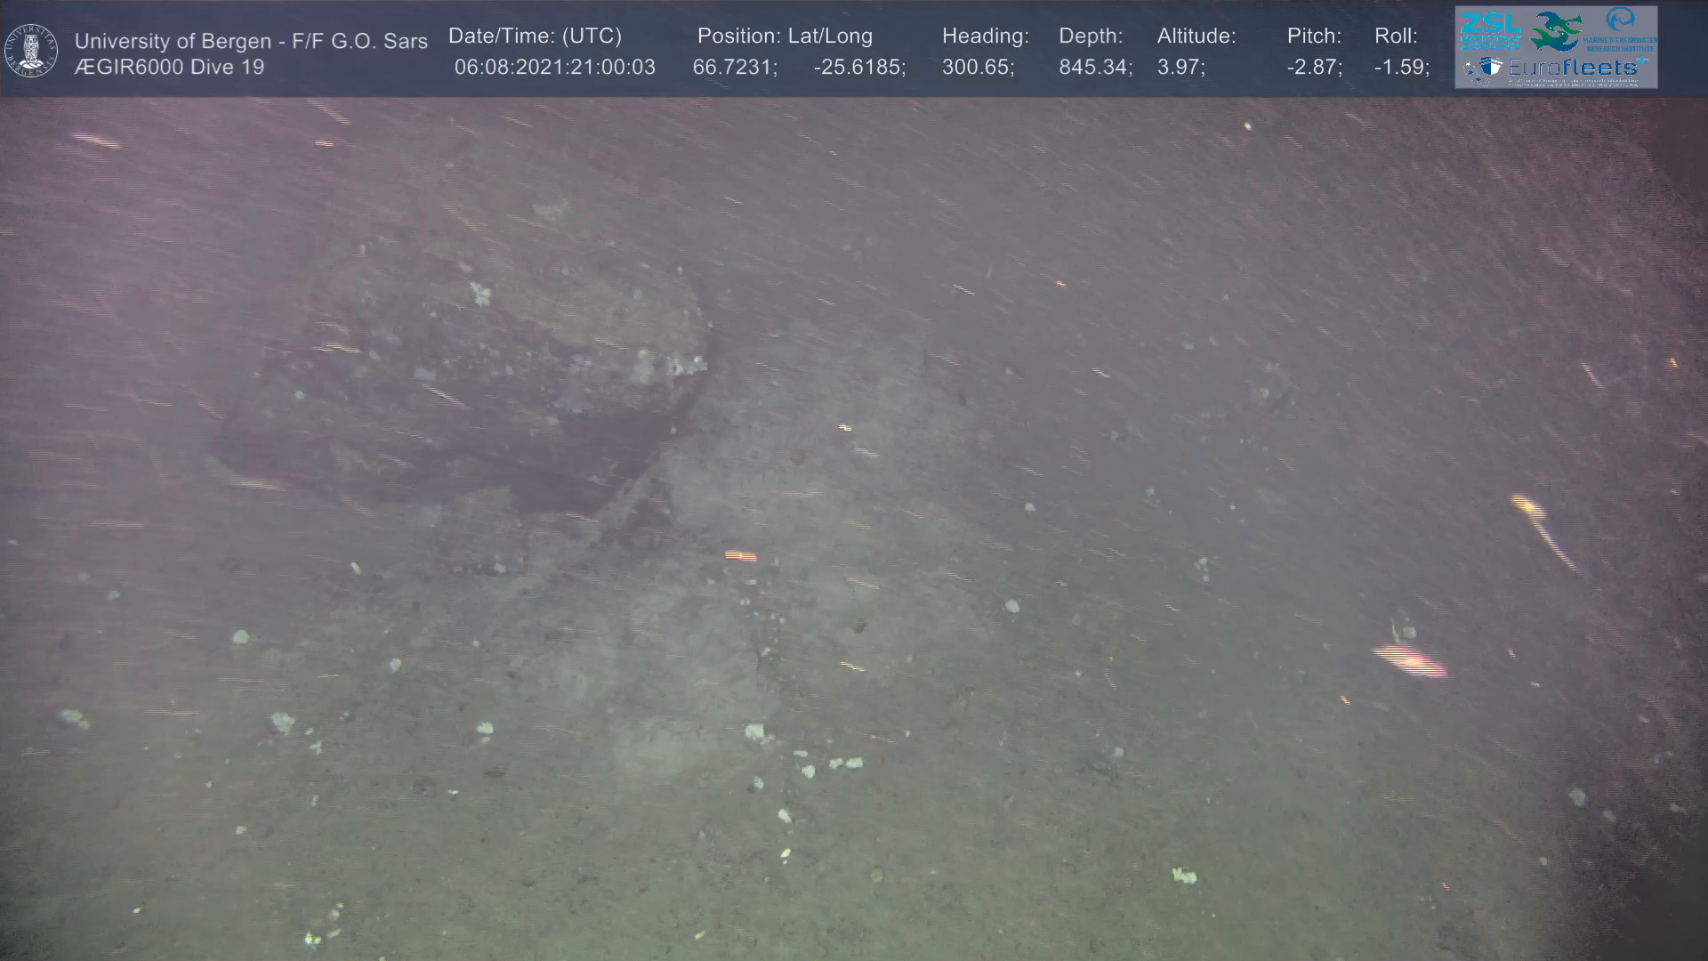1708x961 pixels.
Task: Click the depth value 845.34
Action: click(x=1094, y=68)
